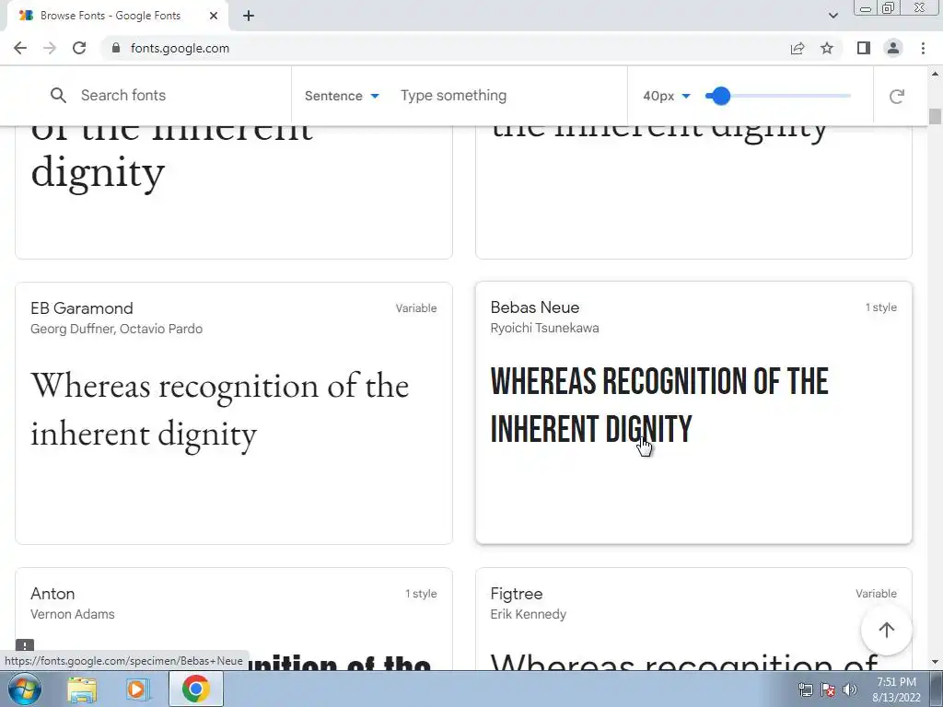Click the EB Garamond sample text
943x707 pixels.
[x=219, y=410]
